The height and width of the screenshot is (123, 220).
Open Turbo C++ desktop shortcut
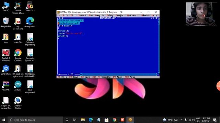[30, 6]
